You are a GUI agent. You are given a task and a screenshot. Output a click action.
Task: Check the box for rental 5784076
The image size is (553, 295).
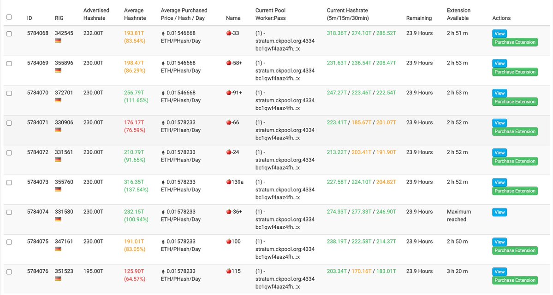point(9,272)
